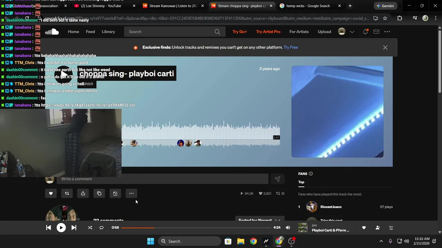Mute volume with speaker icon
The image size is (442, 248).
pos(288,227)
